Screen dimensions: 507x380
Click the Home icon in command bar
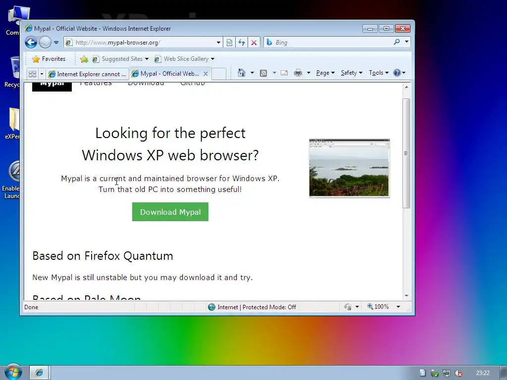point(242,73)
